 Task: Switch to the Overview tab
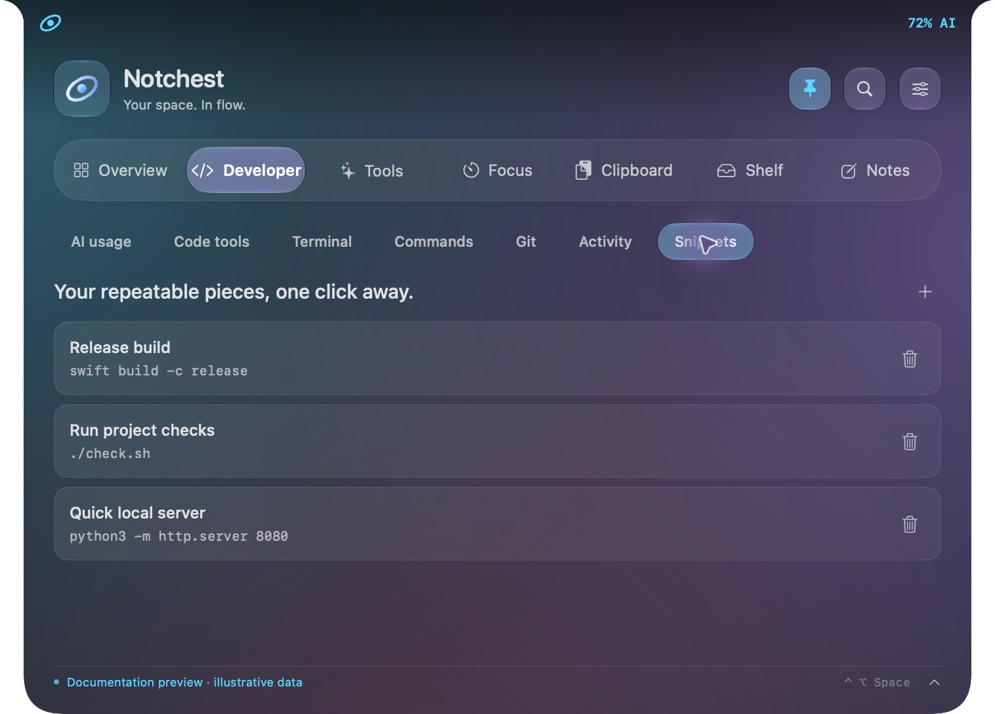click(x=120, y=171)
